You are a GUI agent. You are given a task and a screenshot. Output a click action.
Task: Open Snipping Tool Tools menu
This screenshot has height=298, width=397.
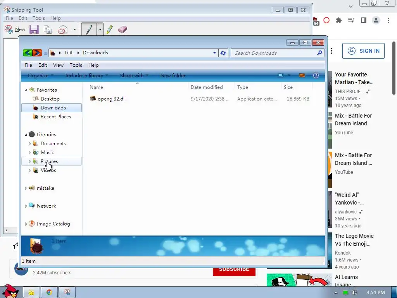(x=38, y=18)
